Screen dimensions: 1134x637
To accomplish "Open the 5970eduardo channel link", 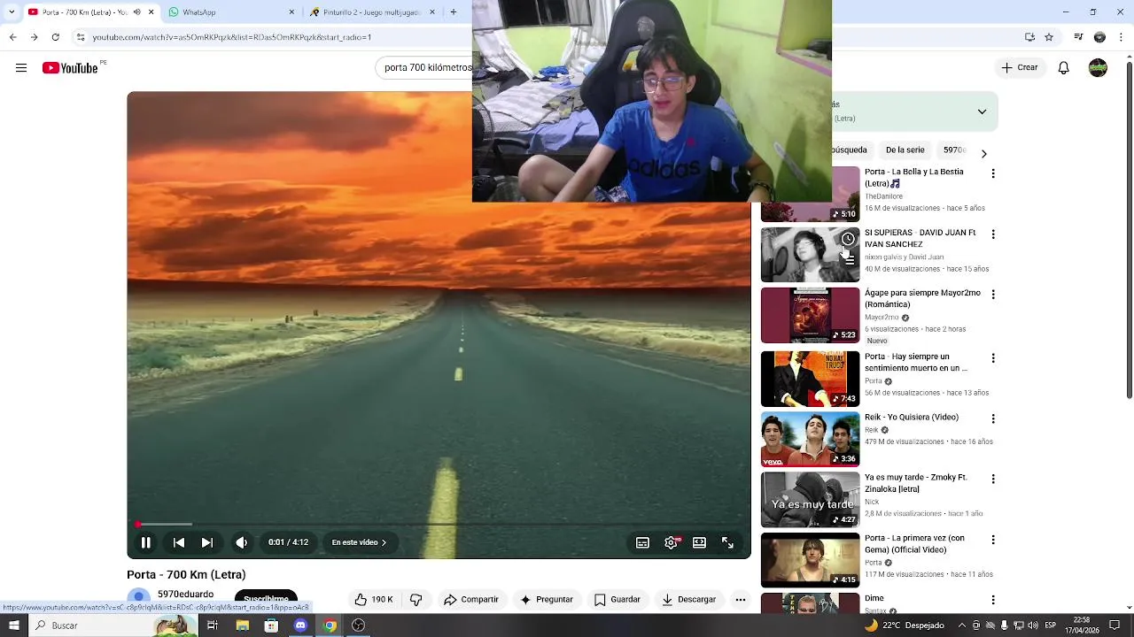I will click(x=185, y=595).
